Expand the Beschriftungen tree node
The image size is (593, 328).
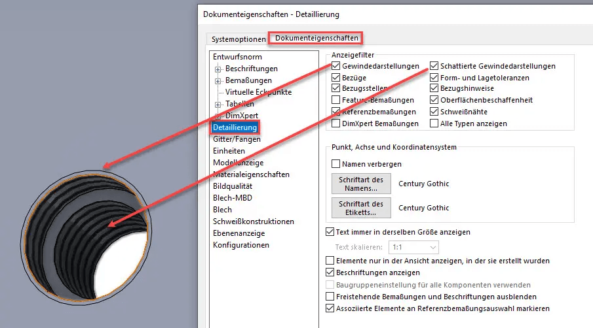point(218,69)
